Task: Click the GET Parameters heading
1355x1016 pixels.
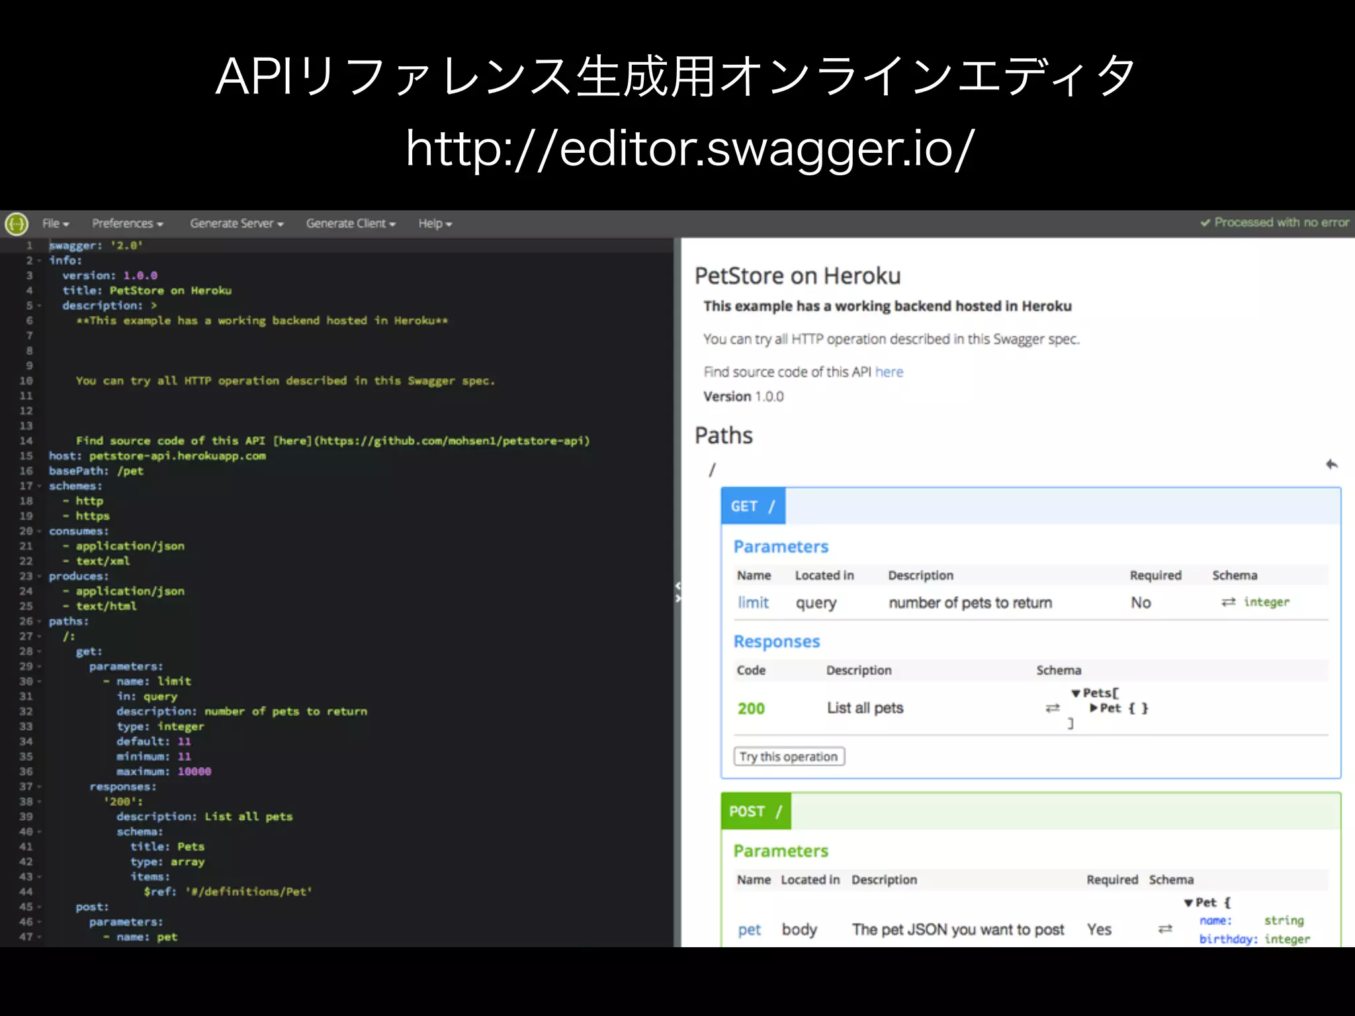Action: 781,546
